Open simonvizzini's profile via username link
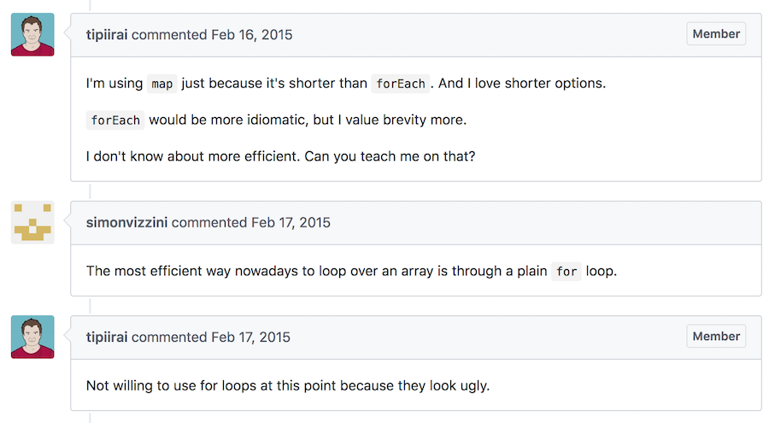Viewport: 769px width, 423px height. [126, 223]
